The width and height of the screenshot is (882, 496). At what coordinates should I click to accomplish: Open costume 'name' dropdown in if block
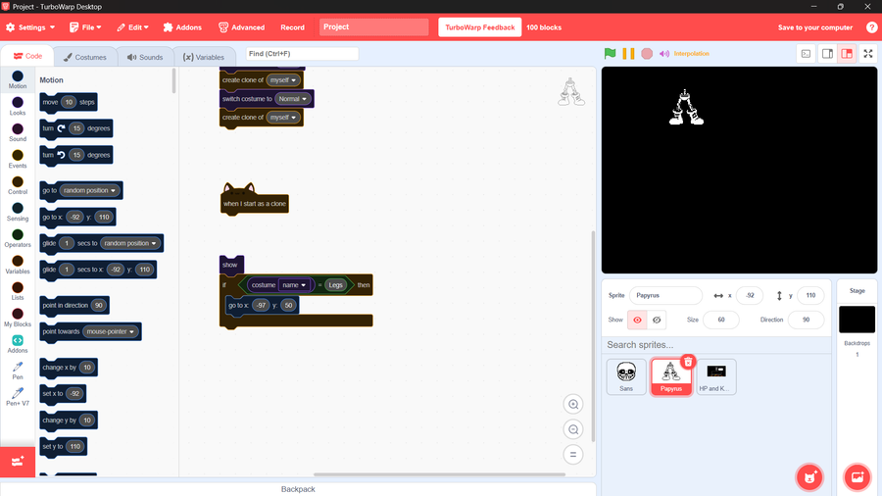point(294,285)
